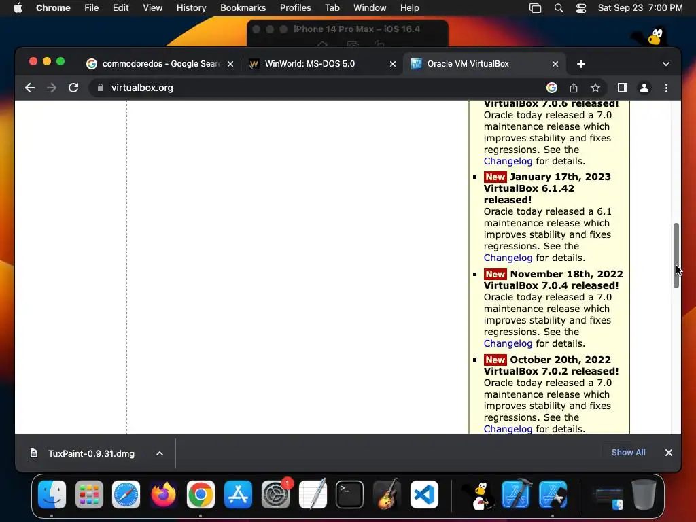Launch Safari from the Dock
696x522 pixels.
(x=126, y=495)
